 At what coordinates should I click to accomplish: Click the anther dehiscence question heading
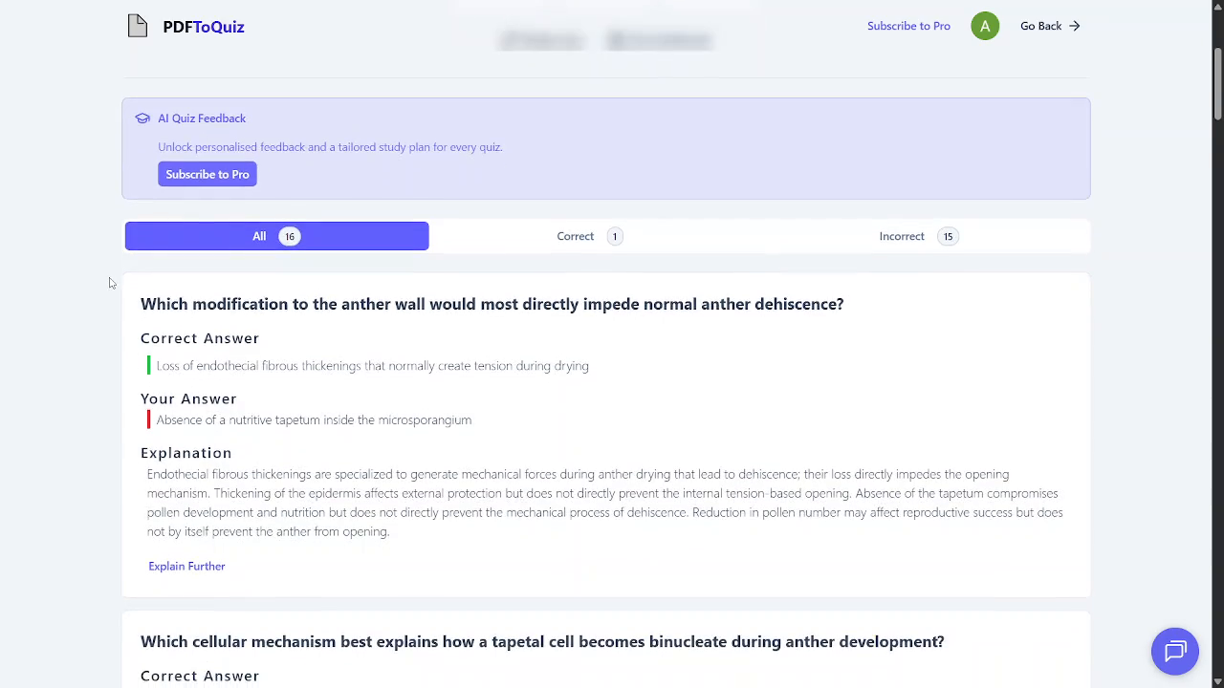click(492, 304)
